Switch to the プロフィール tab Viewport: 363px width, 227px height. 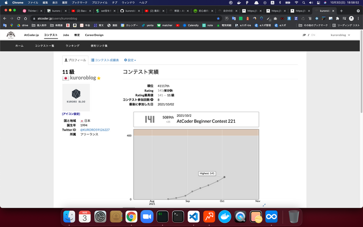click(75, 60)
